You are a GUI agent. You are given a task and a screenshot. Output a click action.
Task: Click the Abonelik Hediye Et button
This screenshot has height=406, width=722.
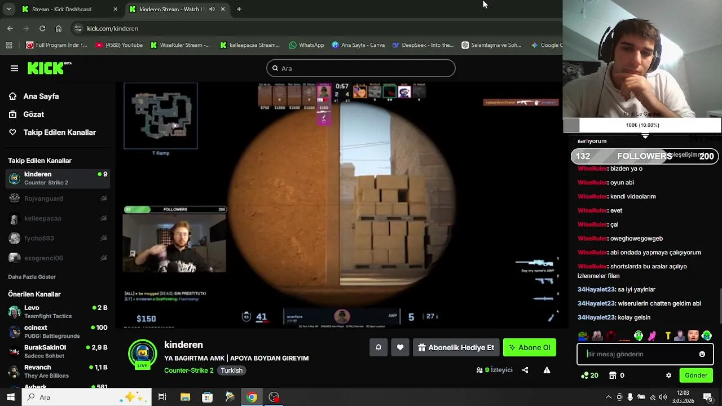coord(456,347)
